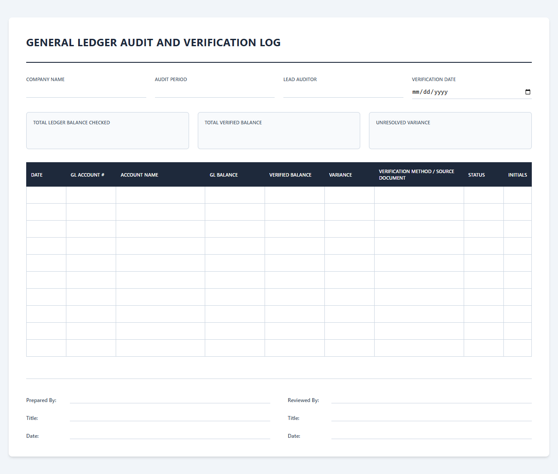Click the Company Name input field
Viewport: 558px width, 474px height.
(86, 92)
